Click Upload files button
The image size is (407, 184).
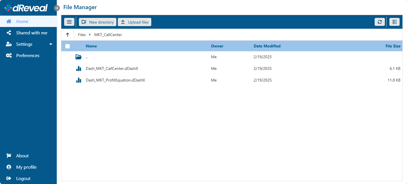click(135, 22)
